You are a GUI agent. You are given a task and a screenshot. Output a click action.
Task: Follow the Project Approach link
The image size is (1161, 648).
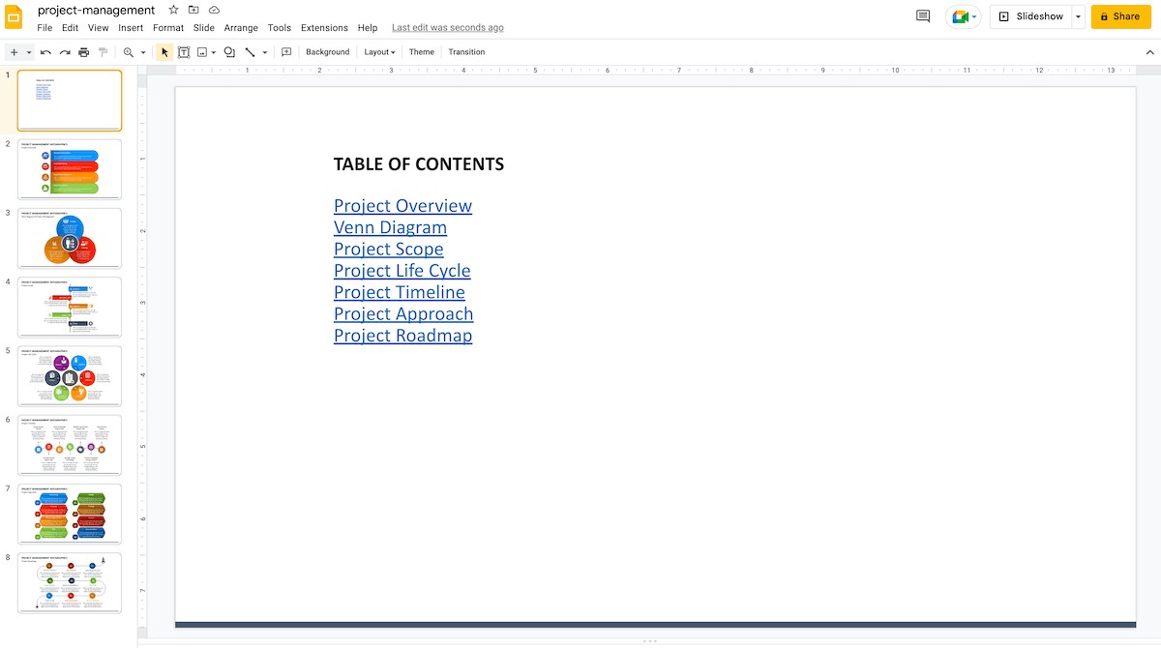pyautogui.click(x=403, y=314)
